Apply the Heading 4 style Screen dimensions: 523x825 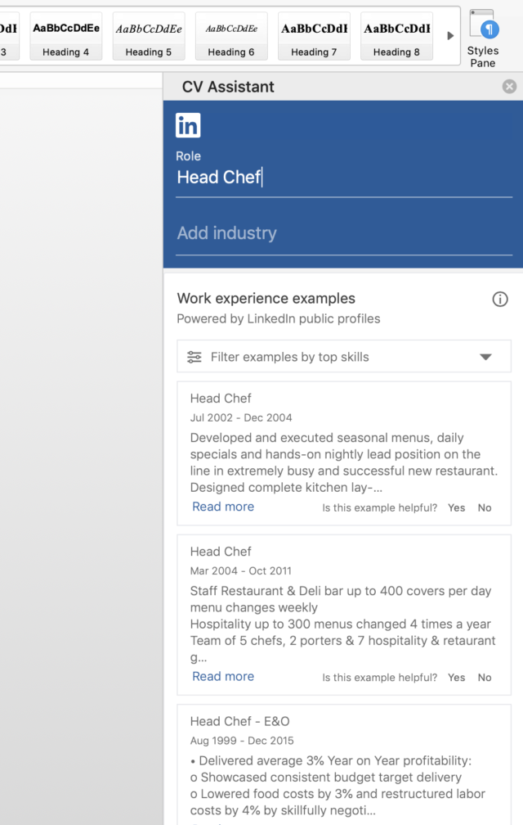[66, 36]
